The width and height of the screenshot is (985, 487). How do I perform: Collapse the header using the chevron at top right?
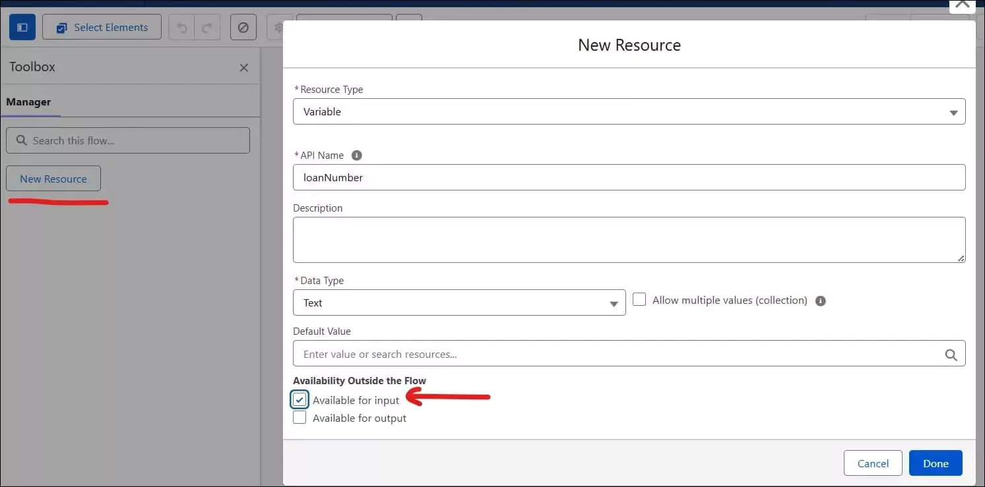click(962, 6)
